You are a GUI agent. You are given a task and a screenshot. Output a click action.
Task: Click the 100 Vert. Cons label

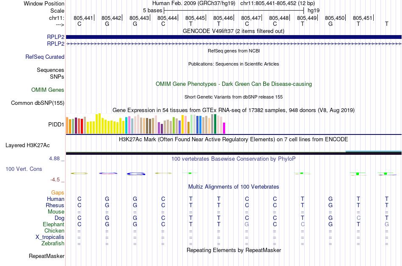coord(24,169)
